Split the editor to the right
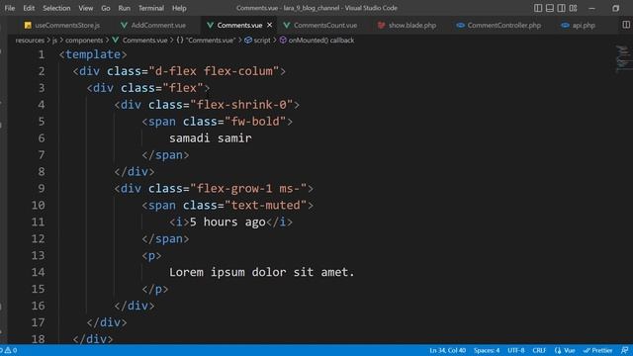 click(626, 25)
